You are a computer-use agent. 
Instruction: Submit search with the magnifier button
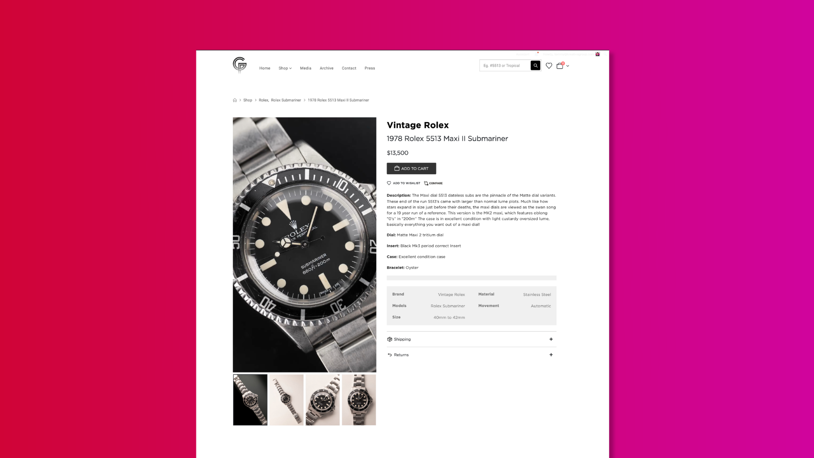(x=535, y=65)
